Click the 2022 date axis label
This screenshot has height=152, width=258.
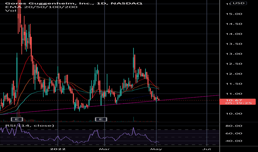click(x=58, y=149)
